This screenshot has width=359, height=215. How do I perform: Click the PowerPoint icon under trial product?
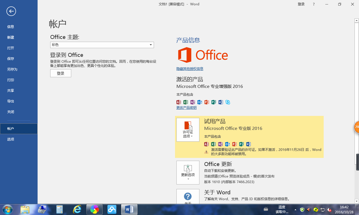pos(234,144)
